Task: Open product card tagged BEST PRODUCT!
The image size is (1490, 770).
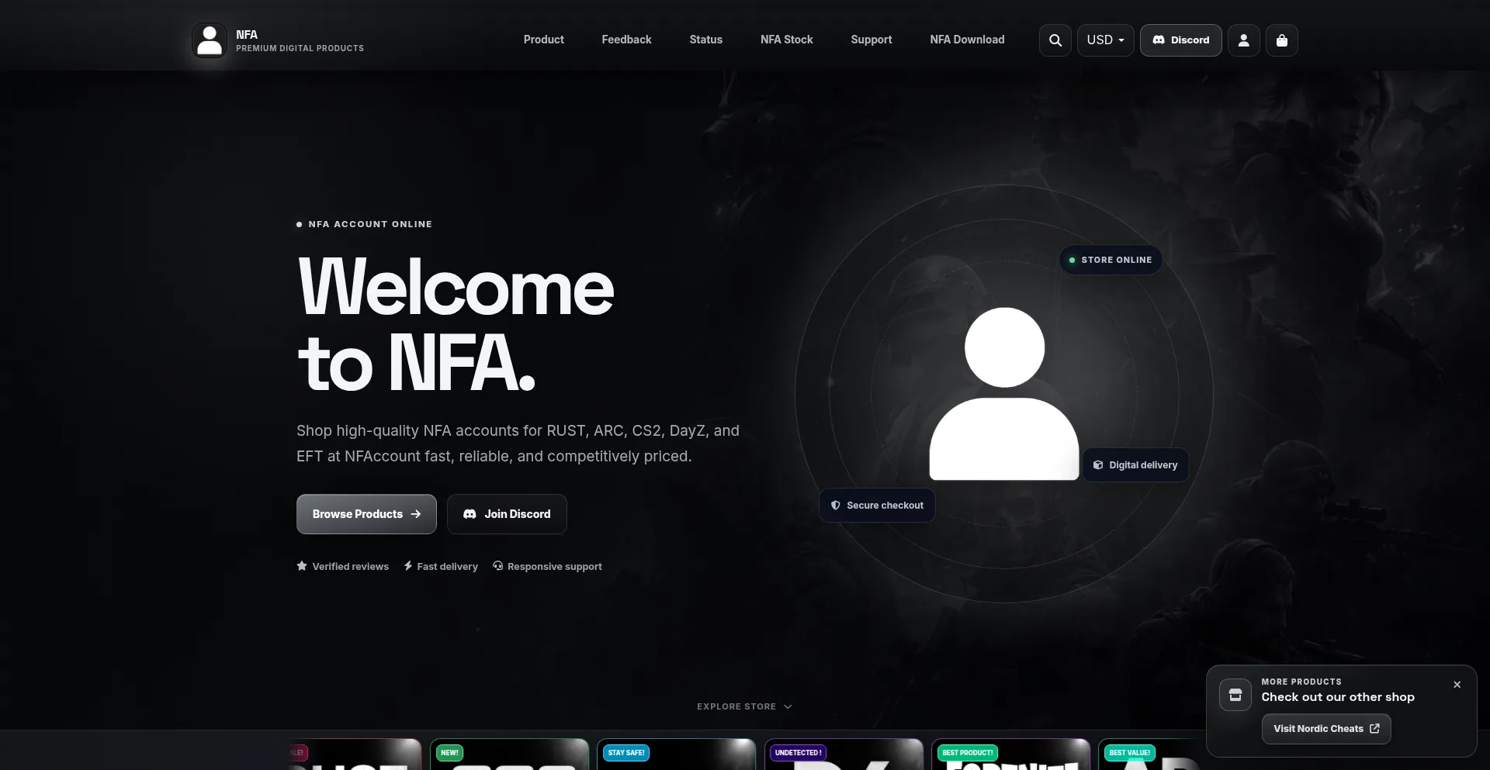Action: pos(1010,754)
